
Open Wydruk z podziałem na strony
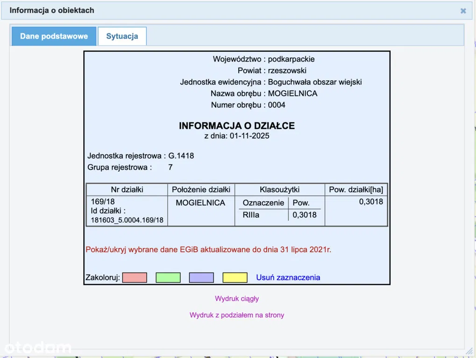coord(237,315)
